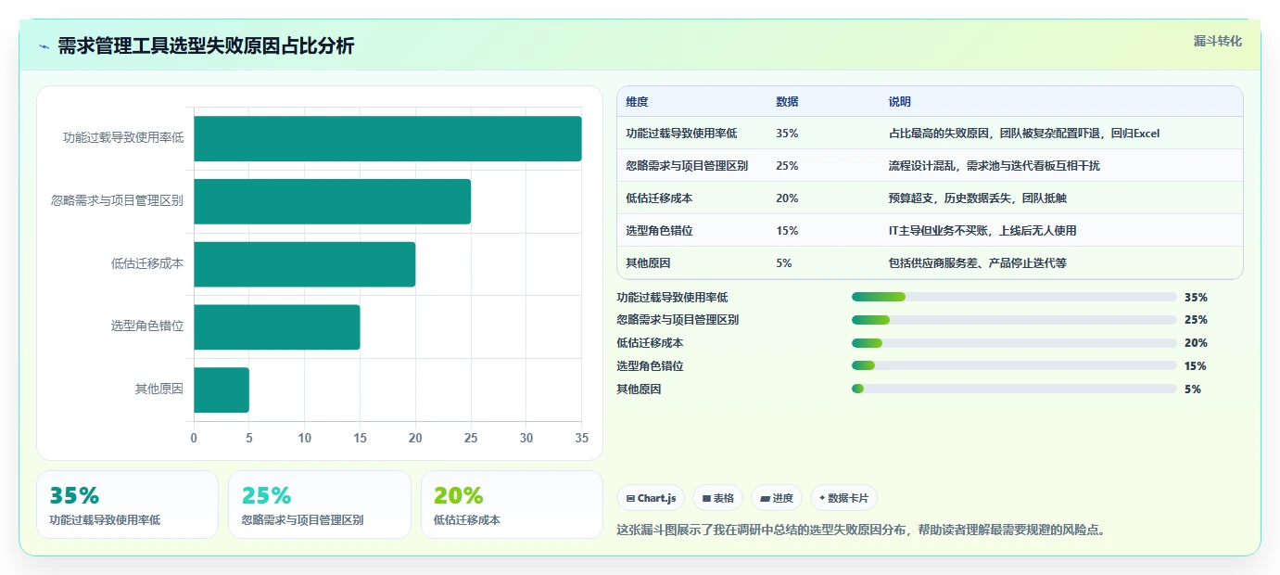This screenshot has height=575, width=1280.
Task: Click the 其他原因 chart bar
Action: point(222,390)
